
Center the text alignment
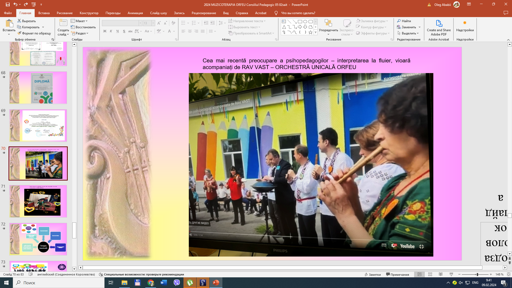190,31
